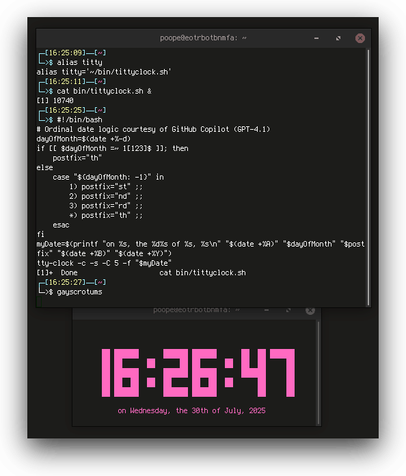The width and height of the screenshot is (406, 476).
Task: Click the timestamp [16:25:11] in prompt
Action: pyautogui.click(x=66, y=81)
